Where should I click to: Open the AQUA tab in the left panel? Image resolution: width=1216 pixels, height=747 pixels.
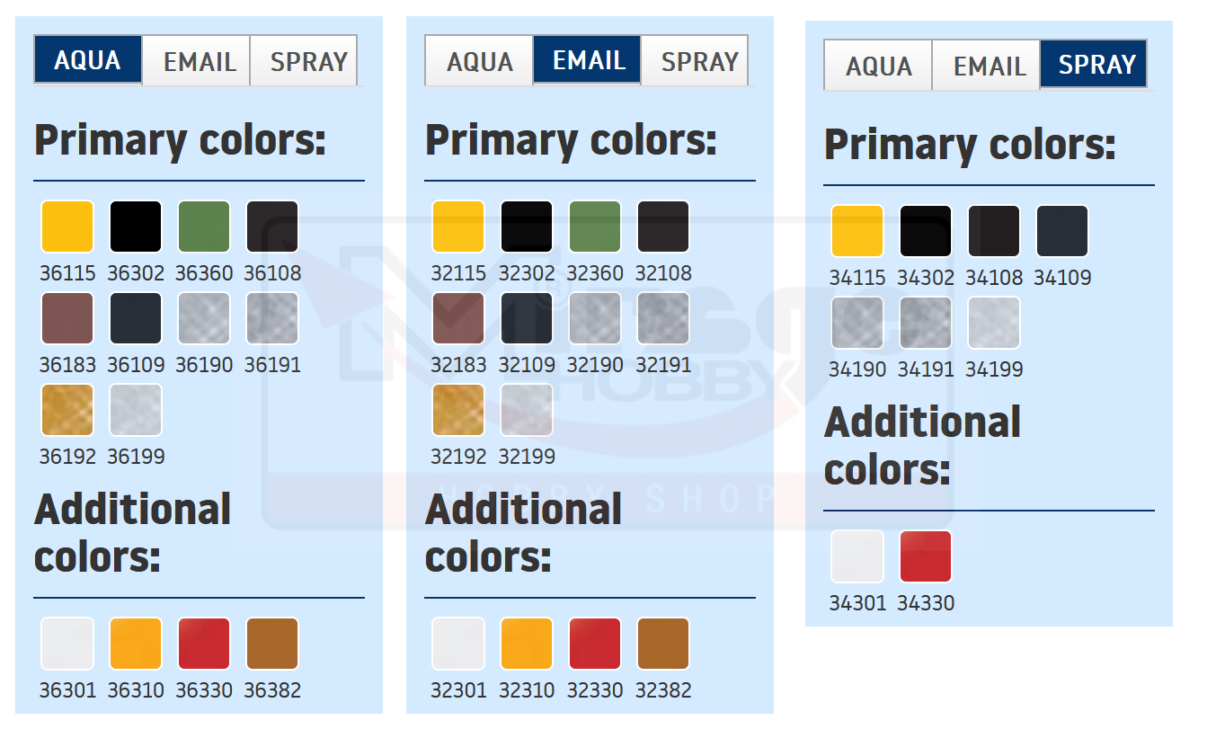[87, 60]
